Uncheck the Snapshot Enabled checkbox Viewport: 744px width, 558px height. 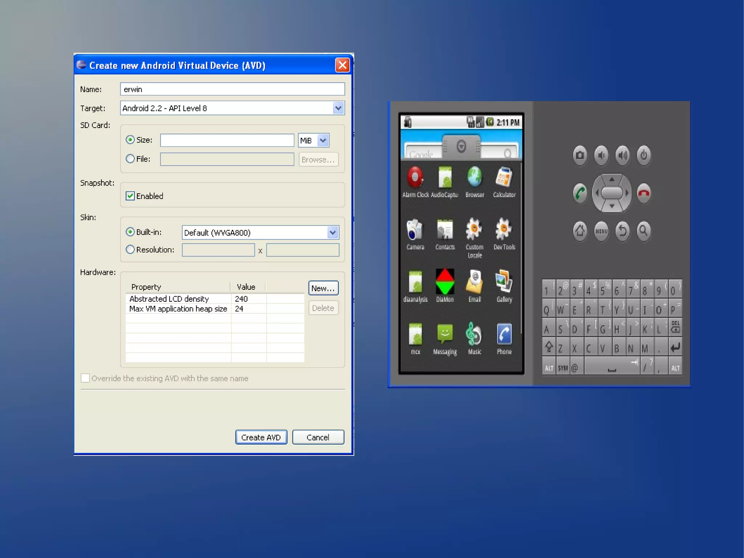(x=130, y=196)
